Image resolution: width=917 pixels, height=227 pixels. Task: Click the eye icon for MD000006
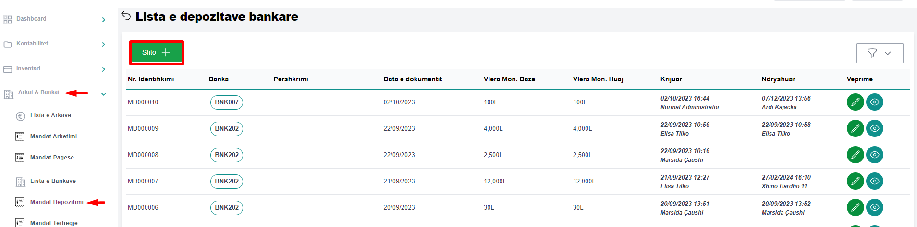pyautogui.click(x=874, y=207)
